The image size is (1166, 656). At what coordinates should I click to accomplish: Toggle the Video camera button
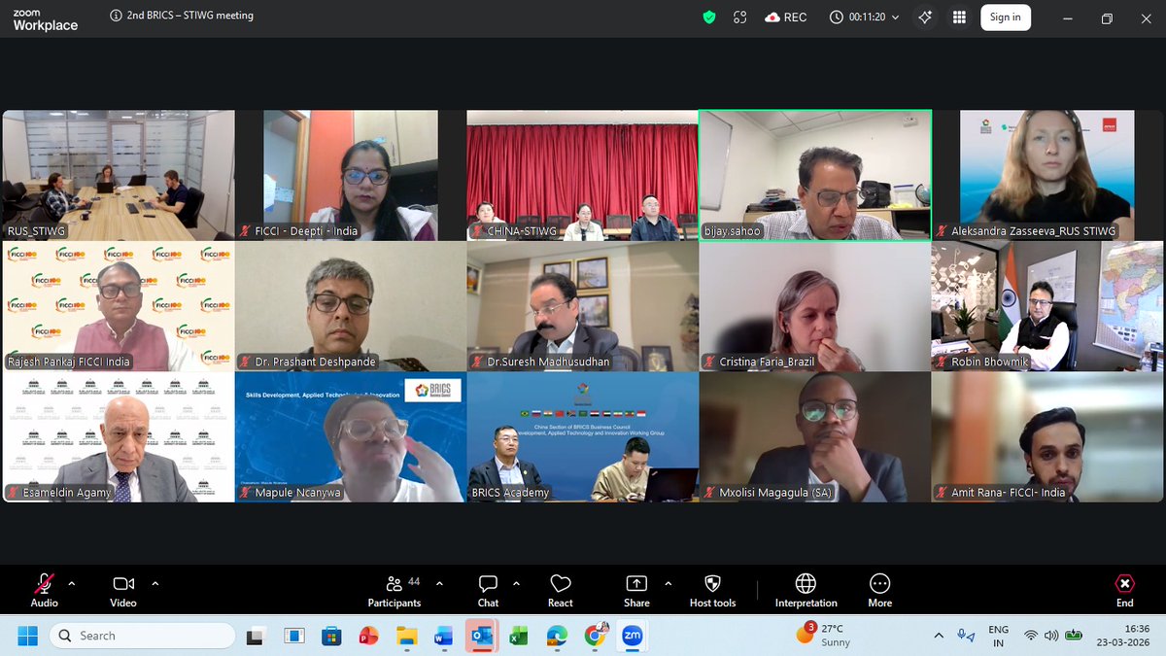pos(123,590)
